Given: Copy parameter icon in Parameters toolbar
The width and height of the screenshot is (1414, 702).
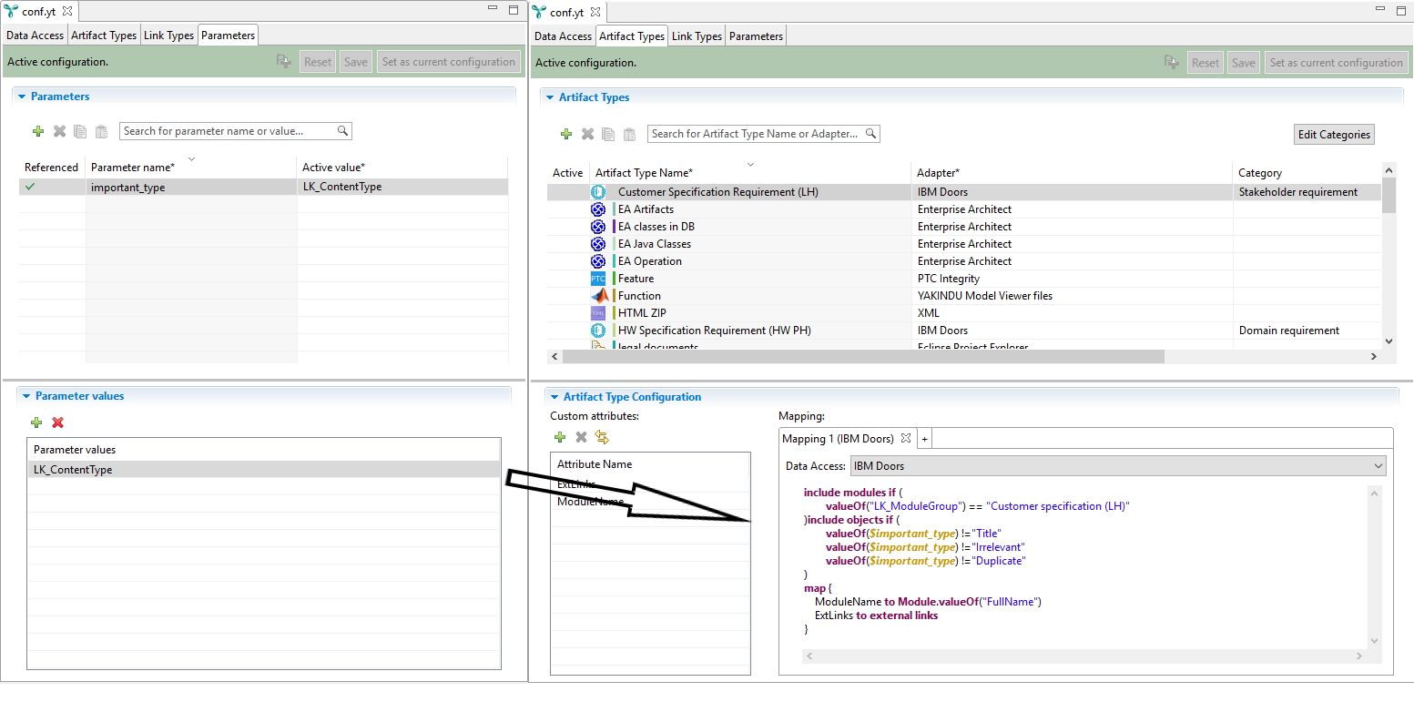Looking at the screenshot, I should tap(80, 131).
